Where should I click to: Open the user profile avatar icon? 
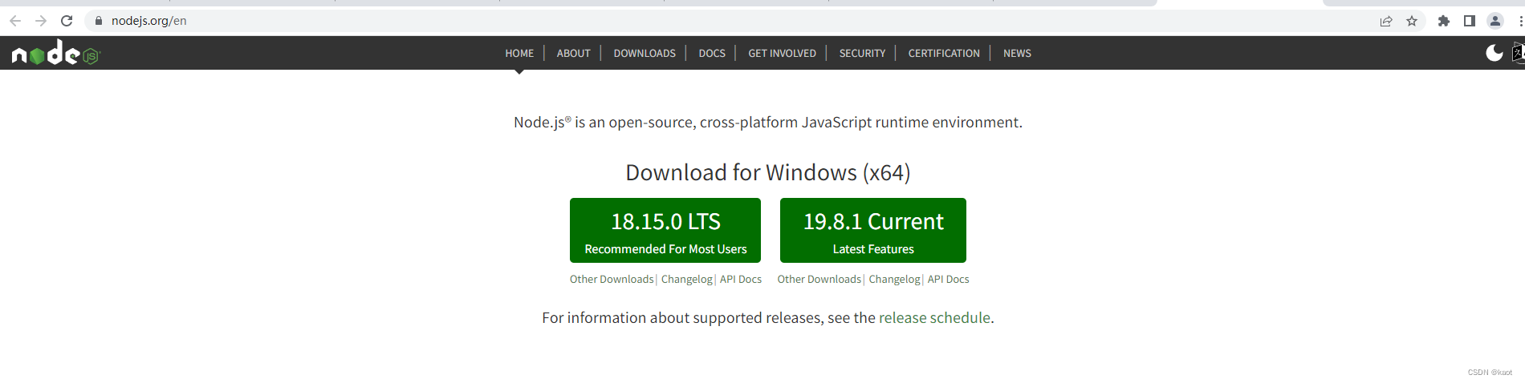(1495, 21)
